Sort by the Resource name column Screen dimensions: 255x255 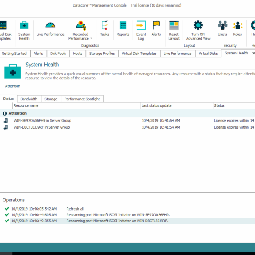[76, 106]
